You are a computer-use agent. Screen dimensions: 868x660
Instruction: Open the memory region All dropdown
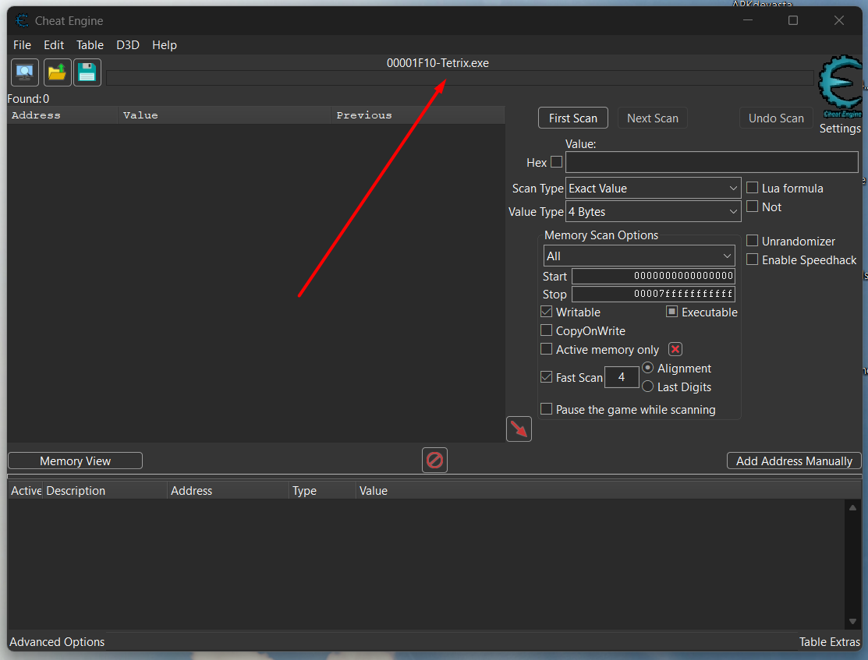(639, 256)
